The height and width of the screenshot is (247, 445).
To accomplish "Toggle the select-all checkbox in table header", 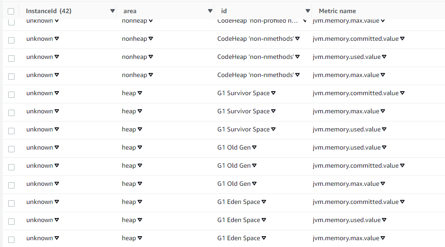I will (11, 11).
